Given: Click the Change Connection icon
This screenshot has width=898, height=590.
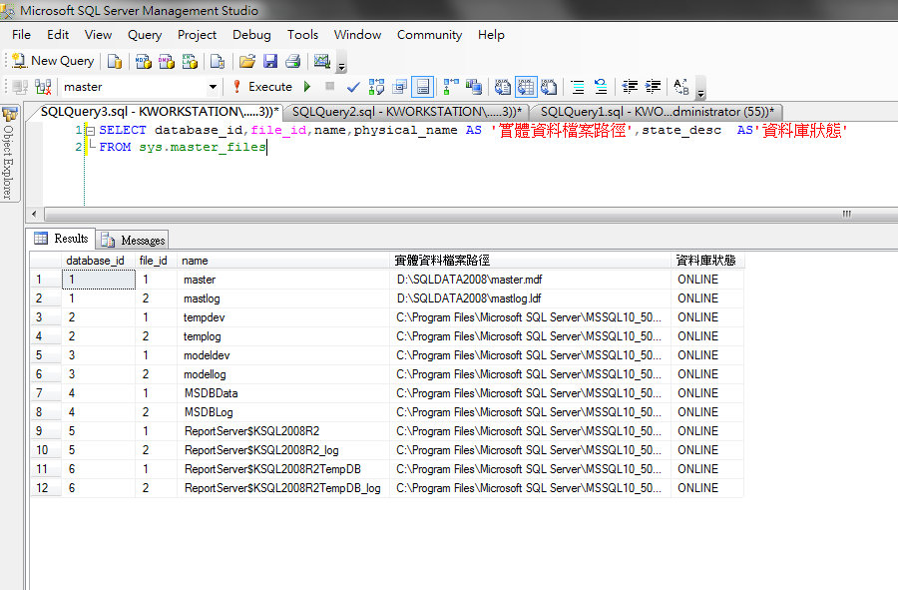Looking at the screenshot, I should [44, 87].
